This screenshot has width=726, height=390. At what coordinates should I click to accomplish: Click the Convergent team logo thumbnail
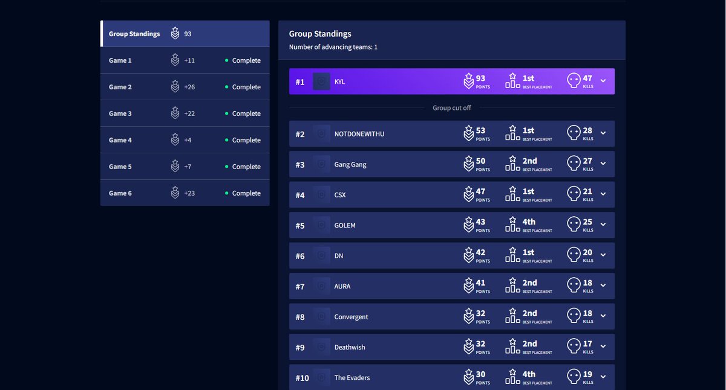pos(321,316)
